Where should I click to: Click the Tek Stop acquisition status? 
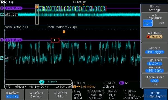tap(7, 2)
